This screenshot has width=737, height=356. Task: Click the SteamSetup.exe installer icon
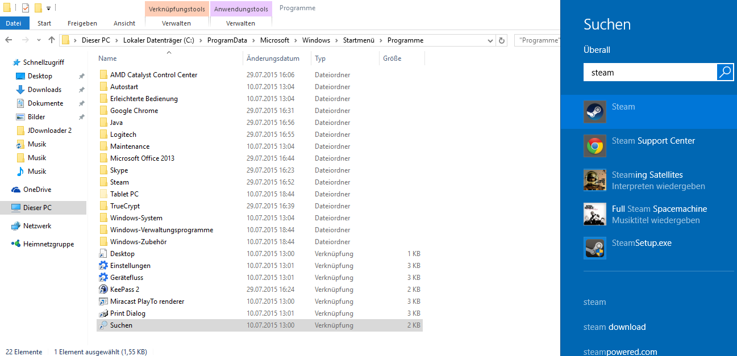tap(595, 248)
